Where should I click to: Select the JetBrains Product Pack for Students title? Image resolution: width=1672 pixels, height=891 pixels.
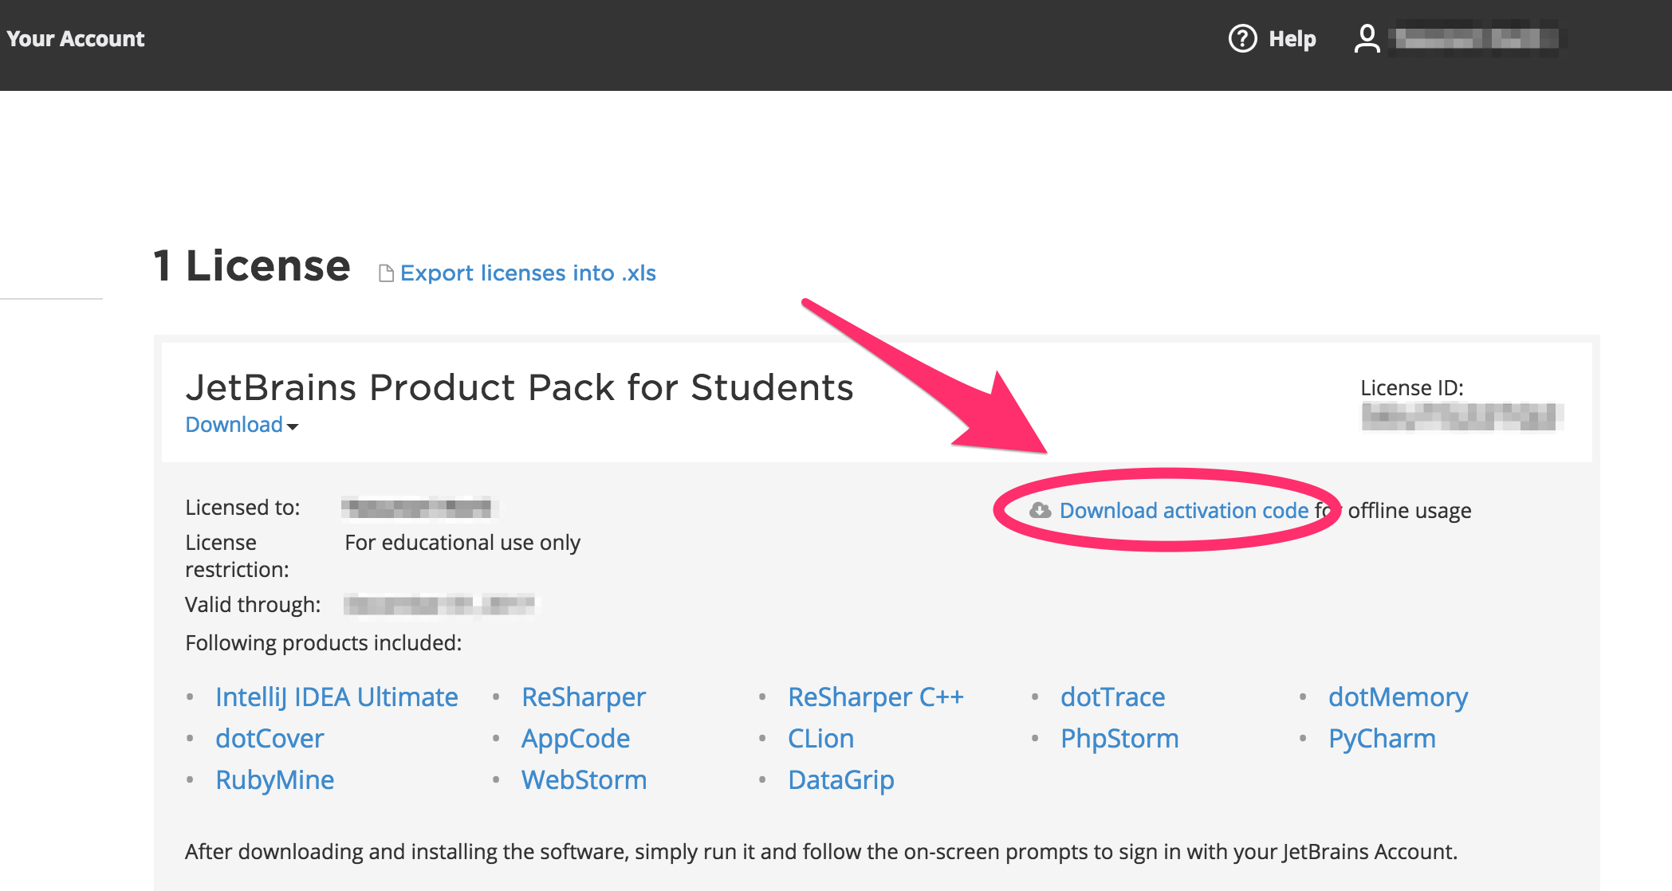click(x=519, y=388)
